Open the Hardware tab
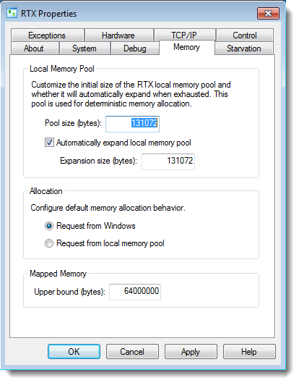Viewport: 299px width, 383px height. (x=119, y=35)
